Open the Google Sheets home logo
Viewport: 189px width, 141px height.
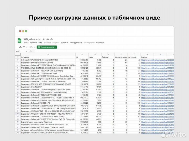click(19, 40)
